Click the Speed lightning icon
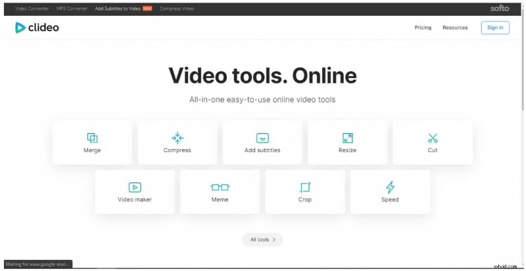This screenshot has height=271, width=526. (x=390, y=187)
